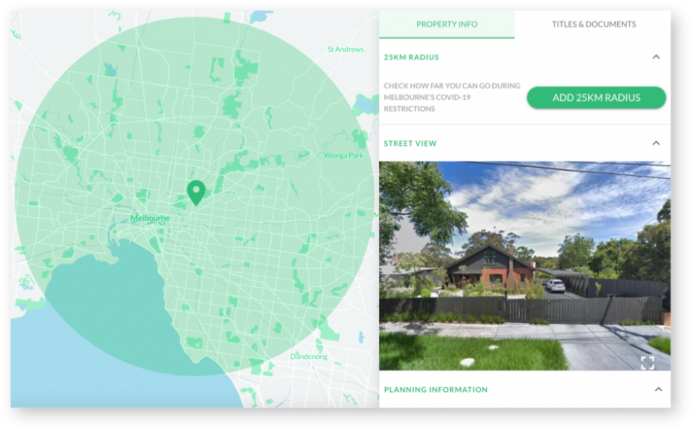The height and width of the screenshot is (429, 692).
Task: Switch to the TITLES & DOCUMENTS tab
Action: [595, 24]
